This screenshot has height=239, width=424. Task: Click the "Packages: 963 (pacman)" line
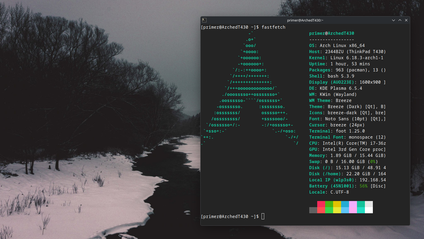coord(347,70)
